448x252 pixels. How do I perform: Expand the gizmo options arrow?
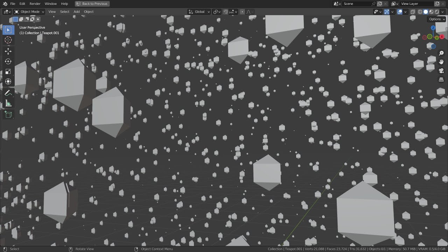(392, 12)
